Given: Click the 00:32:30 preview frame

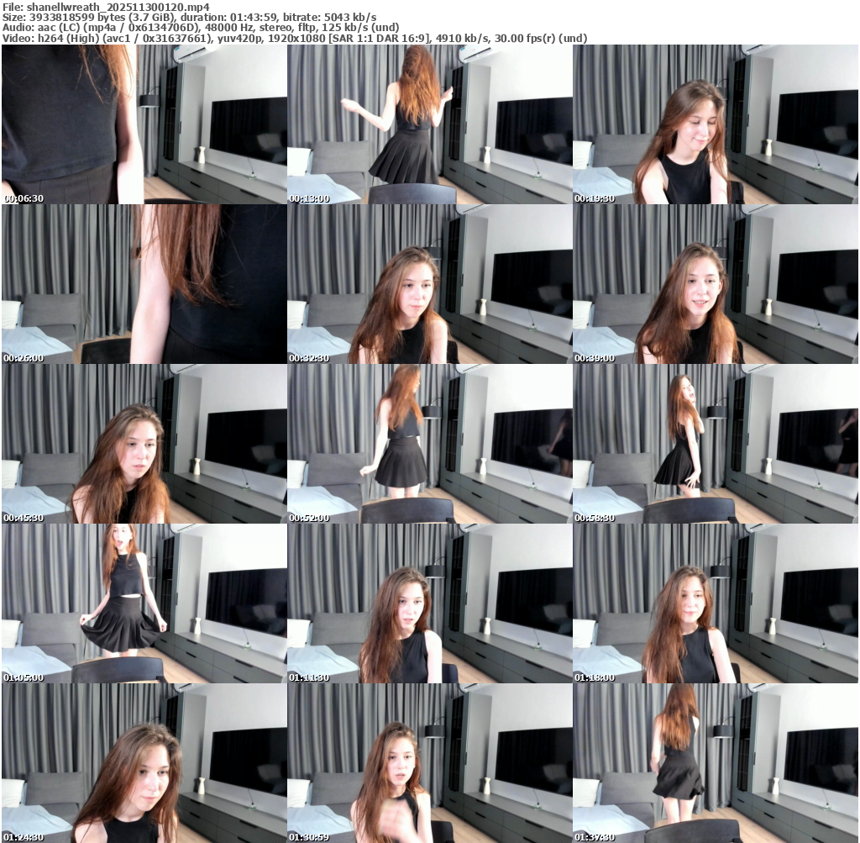Looking at the screenshot, I should tap(430, 283).
